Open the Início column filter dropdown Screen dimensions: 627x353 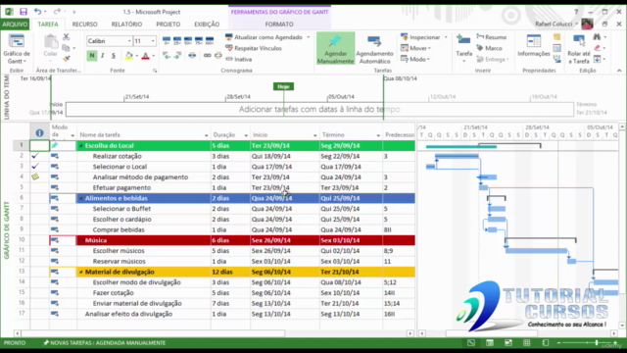coord(314,135)
